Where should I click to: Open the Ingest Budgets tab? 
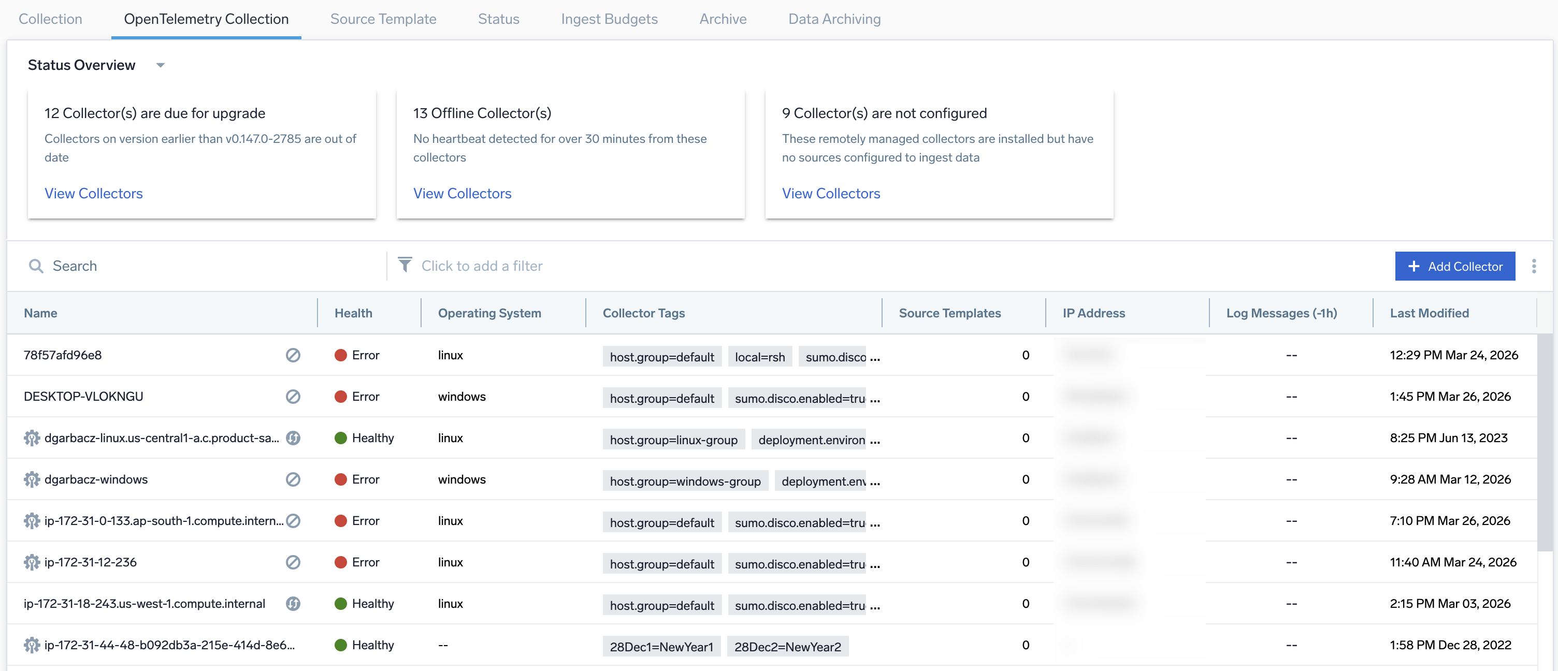(609, 19)
